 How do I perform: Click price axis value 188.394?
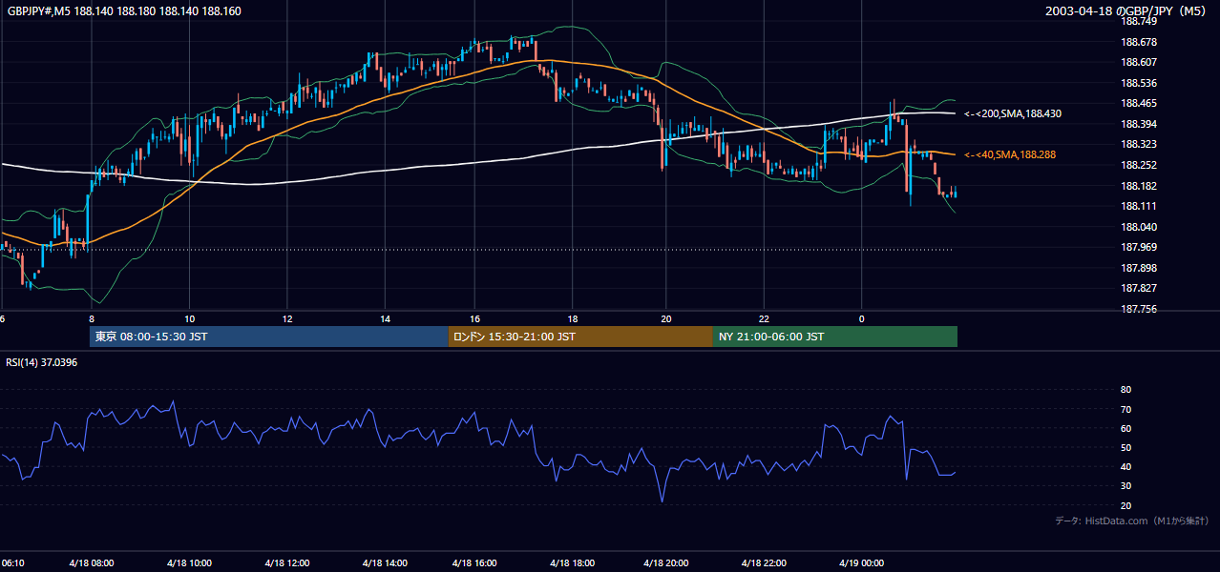[1138, 124]
